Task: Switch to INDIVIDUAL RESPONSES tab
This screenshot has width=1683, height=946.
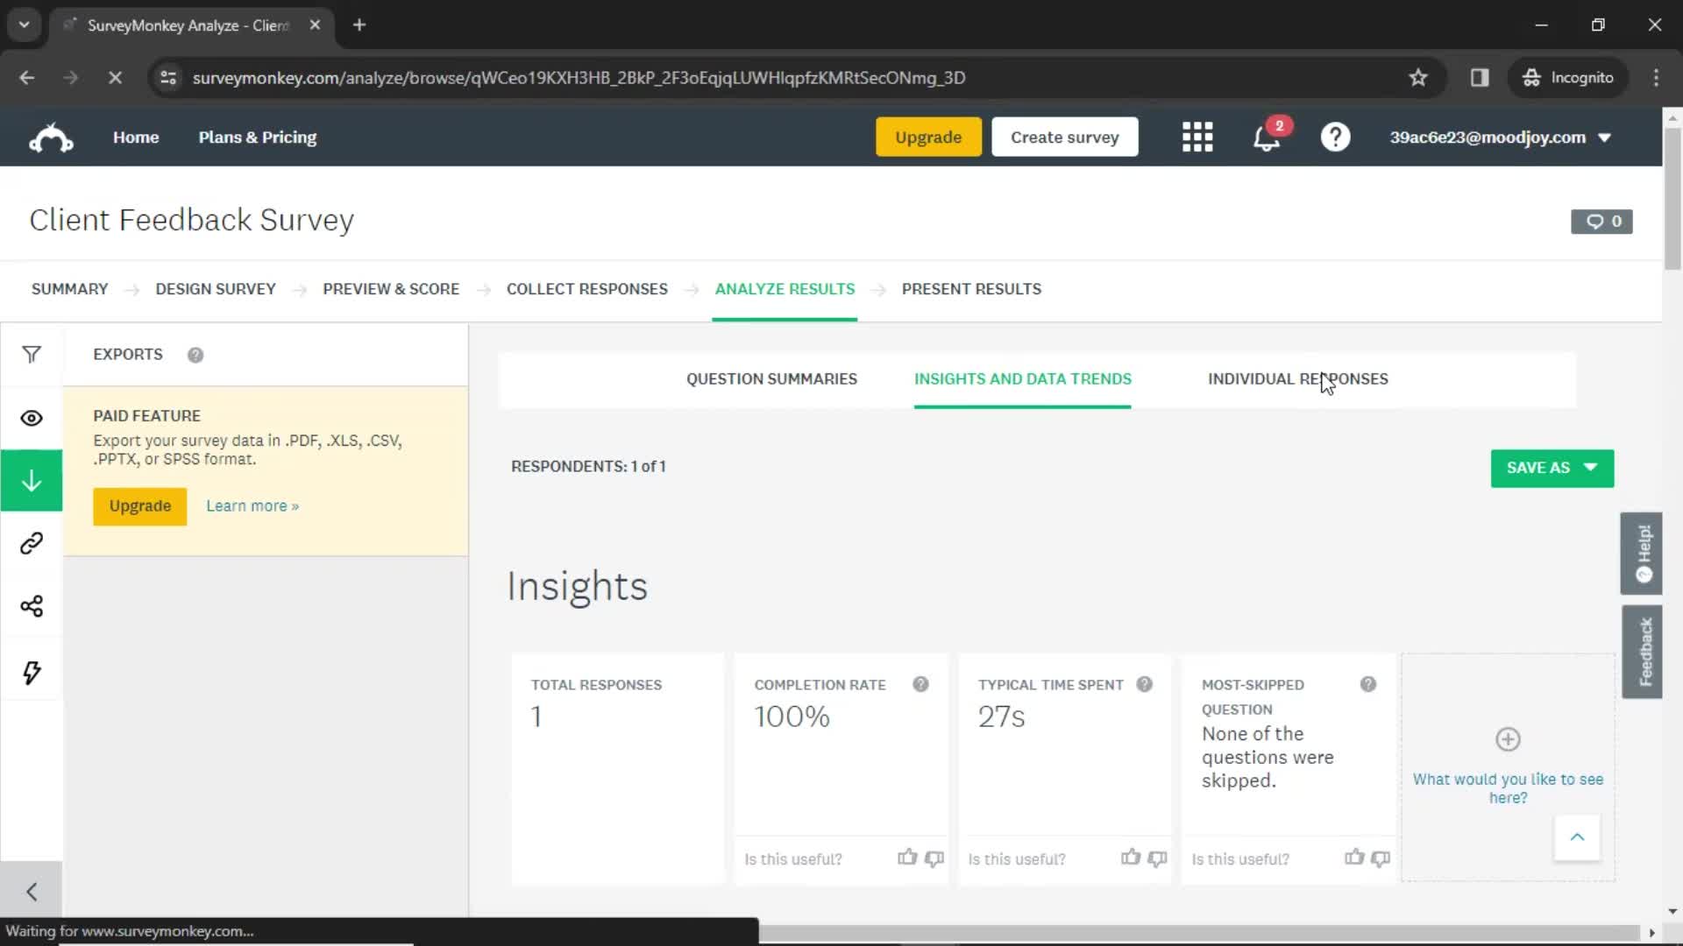Action: tap(1297, 378)
